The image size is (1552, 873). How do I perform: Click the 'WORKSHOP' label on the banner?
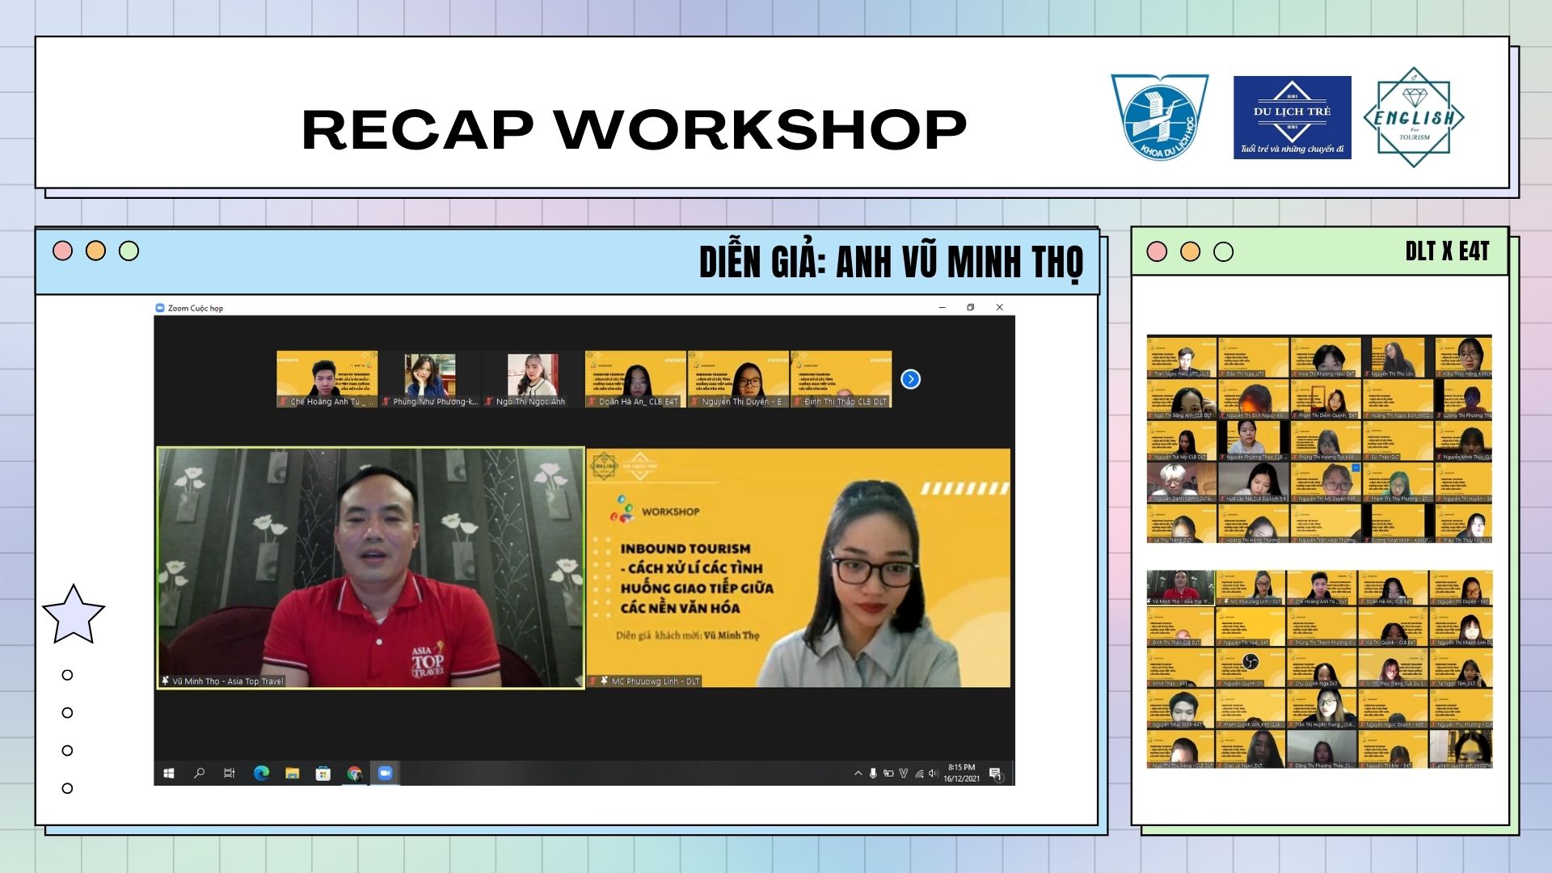[x=671, y=512]
